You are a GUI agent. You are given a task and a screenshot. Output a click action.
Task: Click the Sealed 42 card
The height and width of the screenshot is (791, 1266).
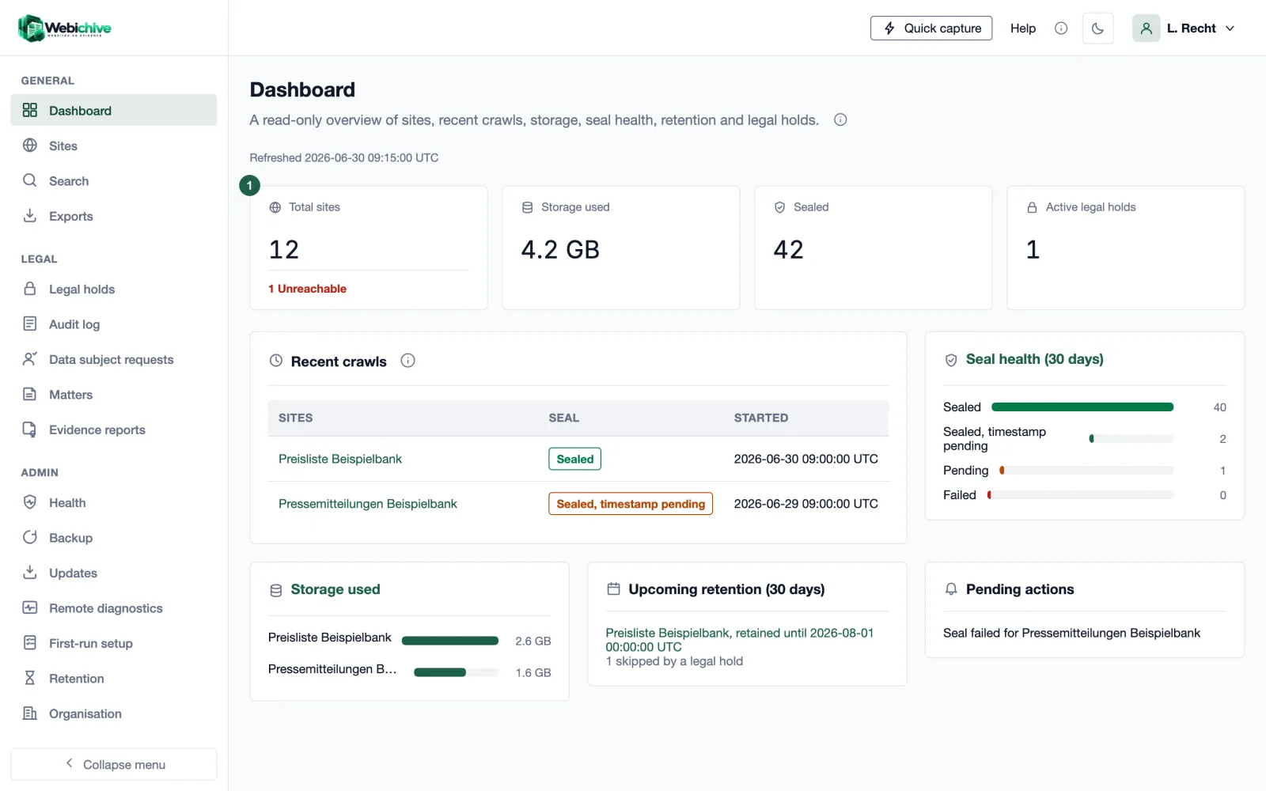874,248
